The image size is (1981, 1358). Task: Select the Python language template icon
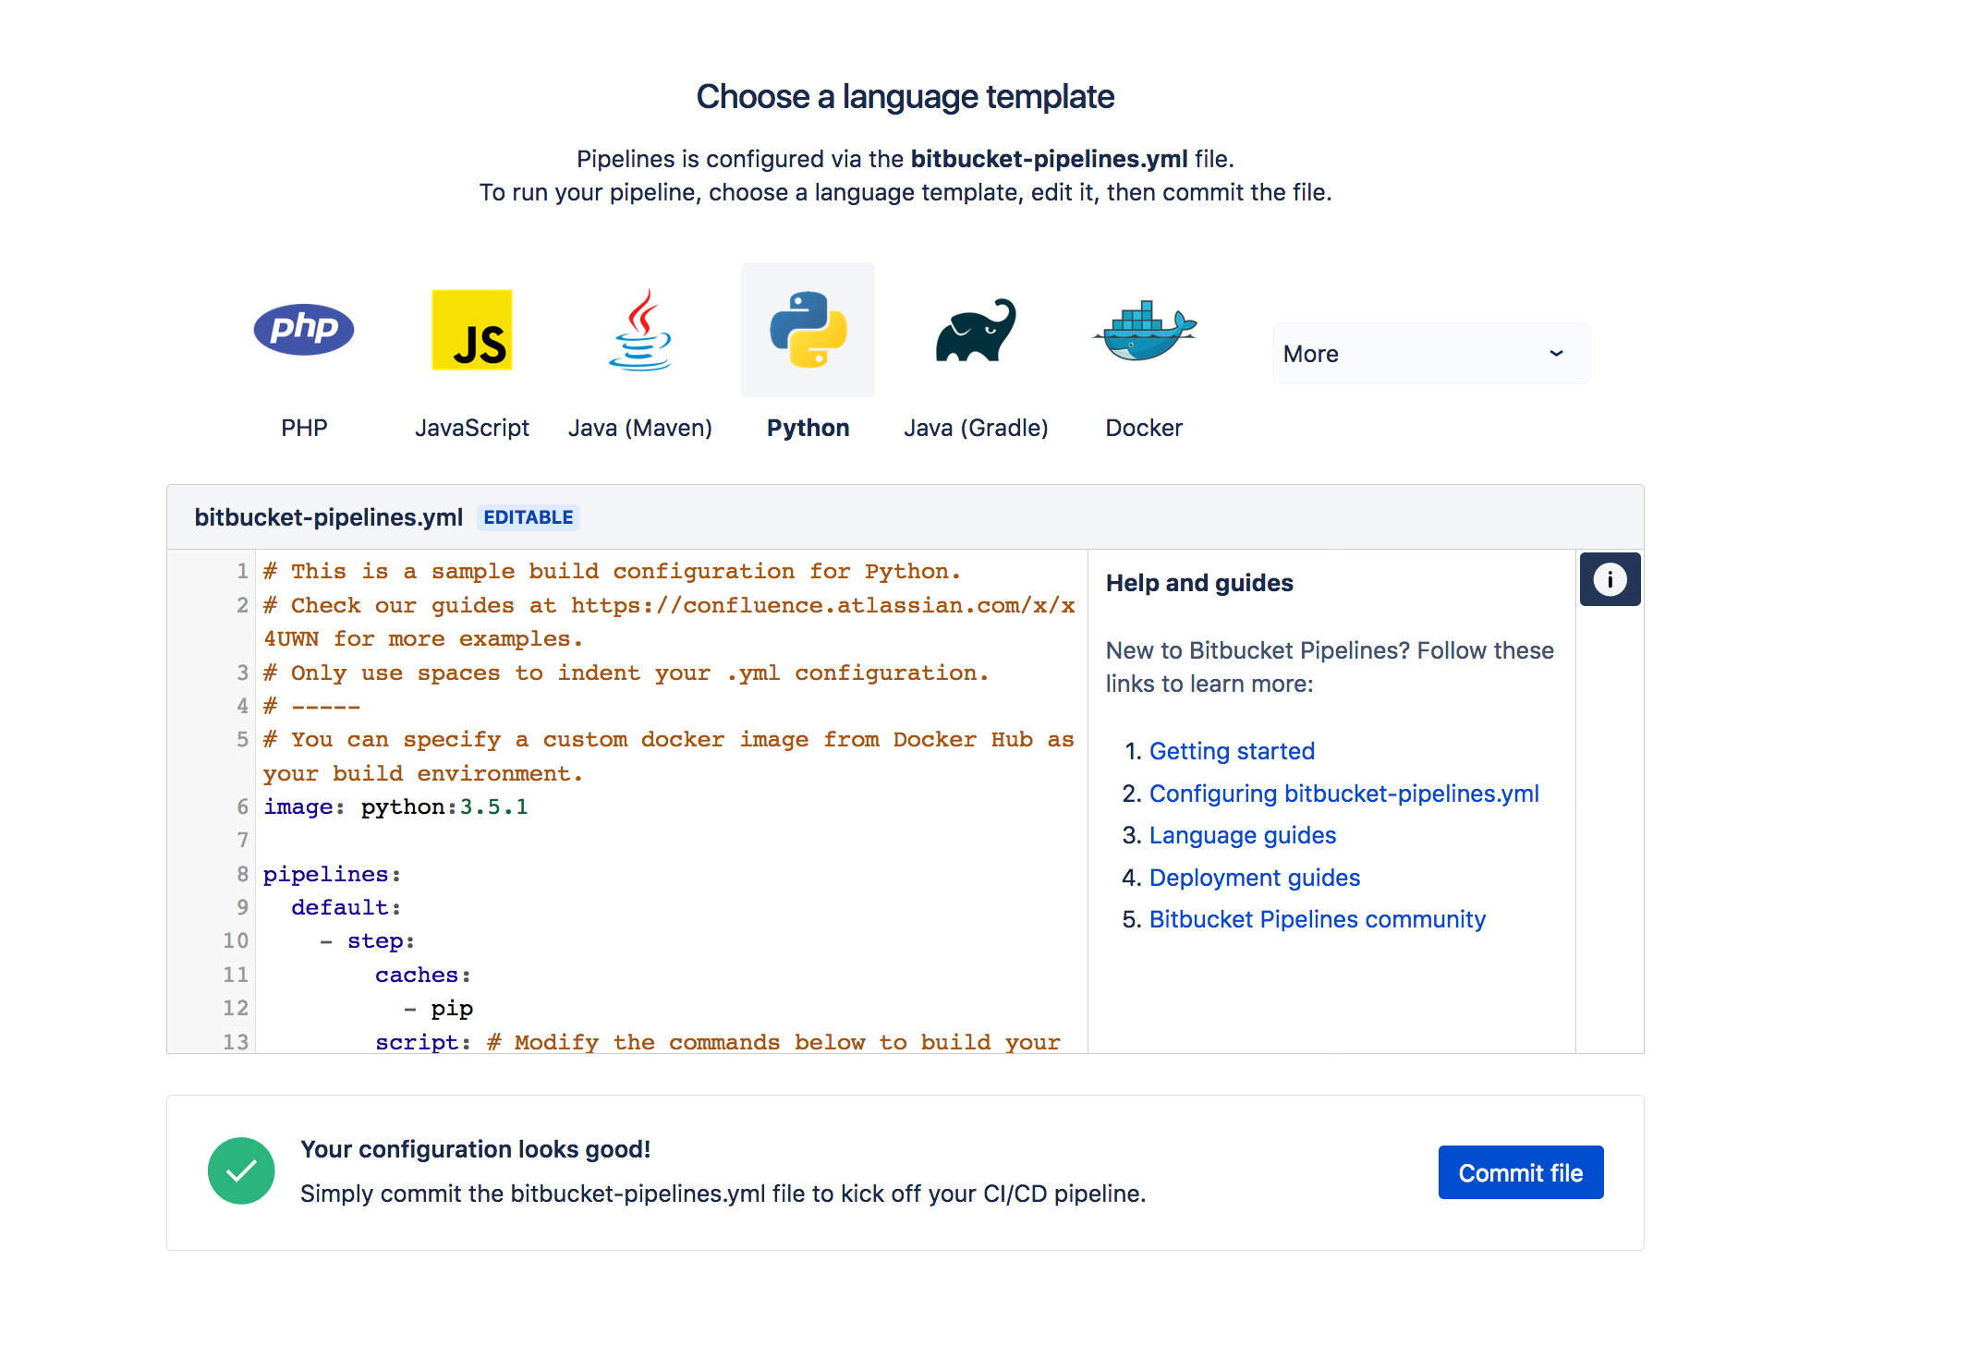[807, 330]
